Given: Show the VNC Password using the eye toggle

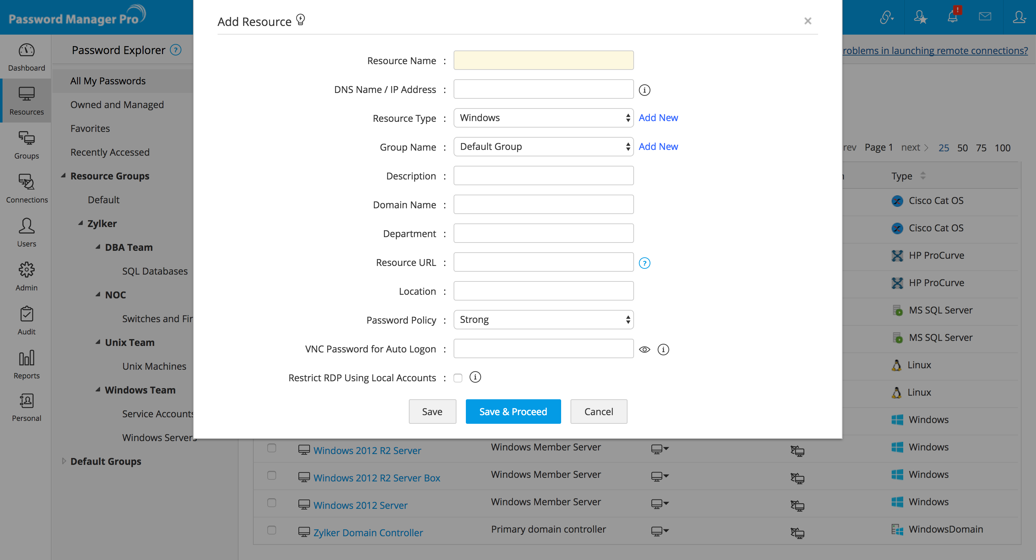Looking at the screenshot, I should click(645, 349).
